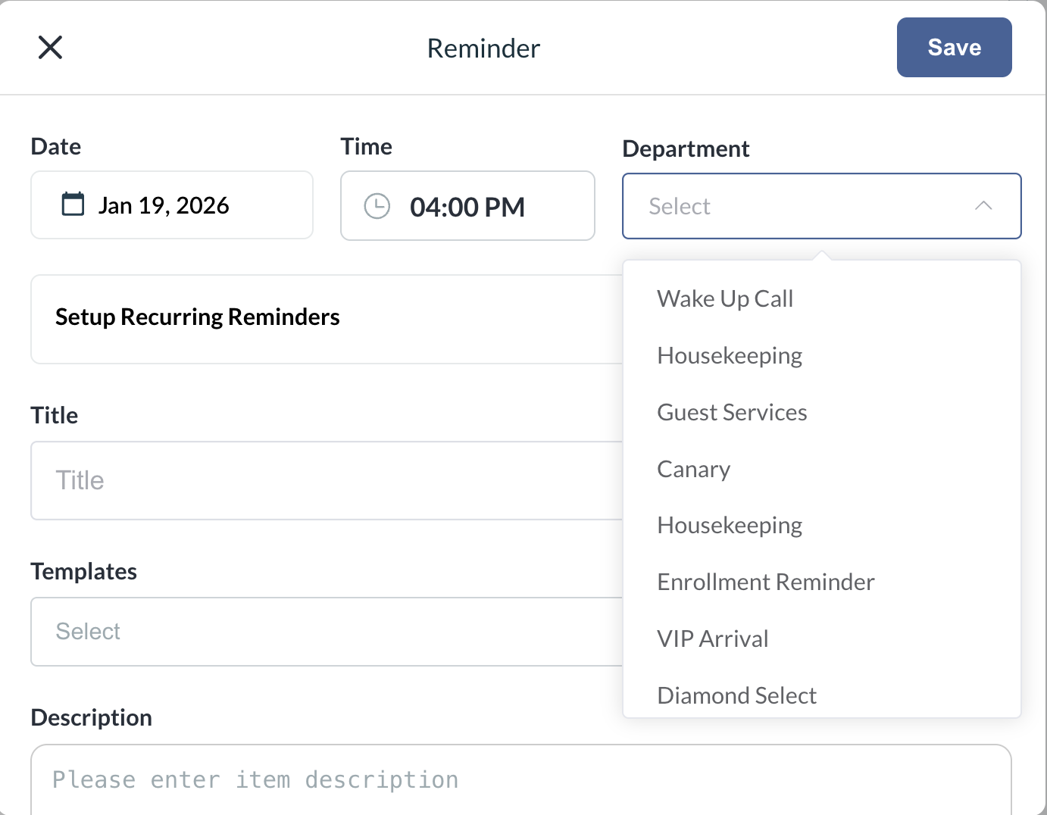The image size is (1047, 815).
Task: Save the reminder
Action: tap(954, 47)
